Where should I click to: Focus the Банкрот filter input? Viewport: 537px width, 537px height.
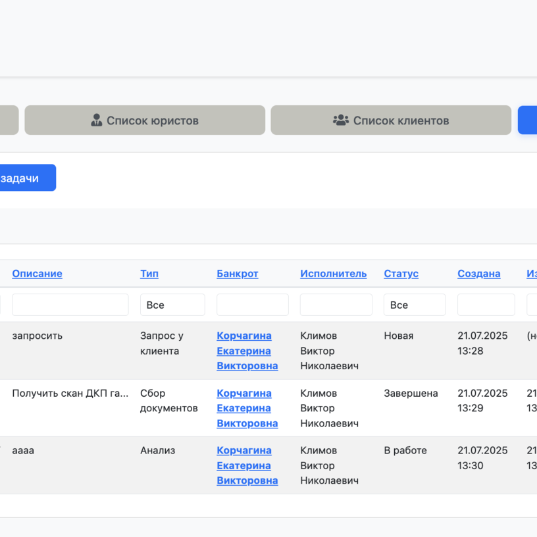pyautogui.click(x=253, y=305)
